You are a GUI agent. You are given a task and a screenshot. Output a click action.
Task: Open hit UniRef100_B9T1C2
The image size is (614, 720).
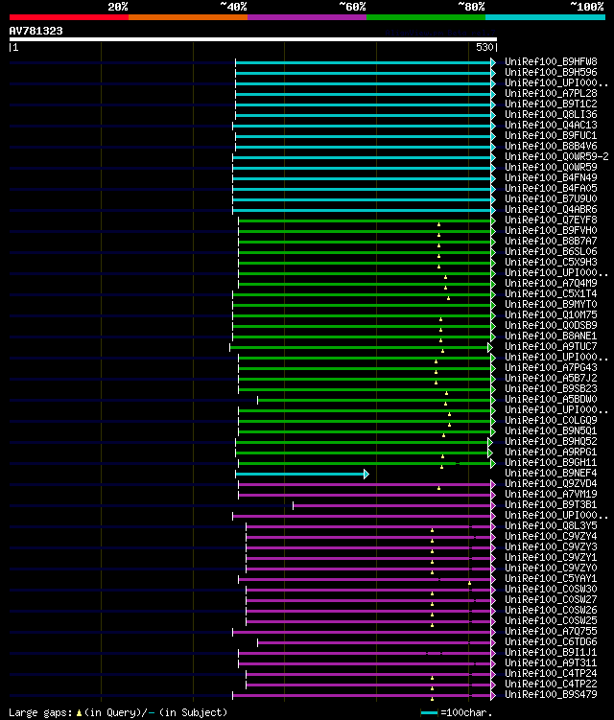coord(551,104)
